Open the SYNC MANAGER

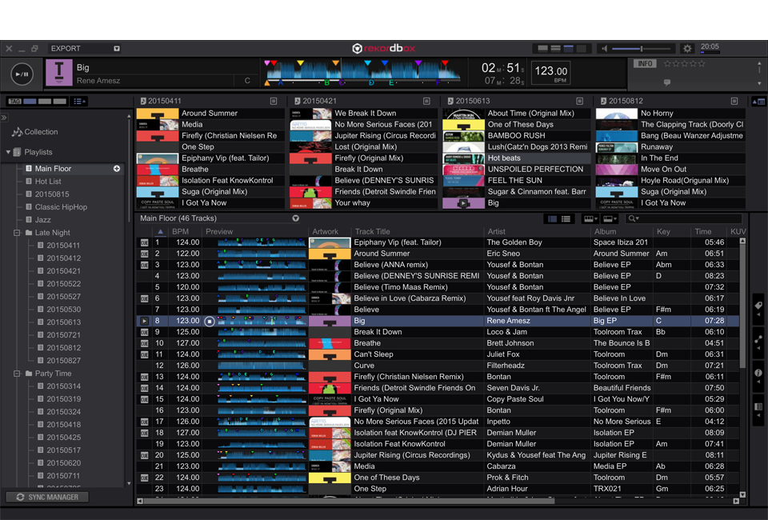[46, 497]
